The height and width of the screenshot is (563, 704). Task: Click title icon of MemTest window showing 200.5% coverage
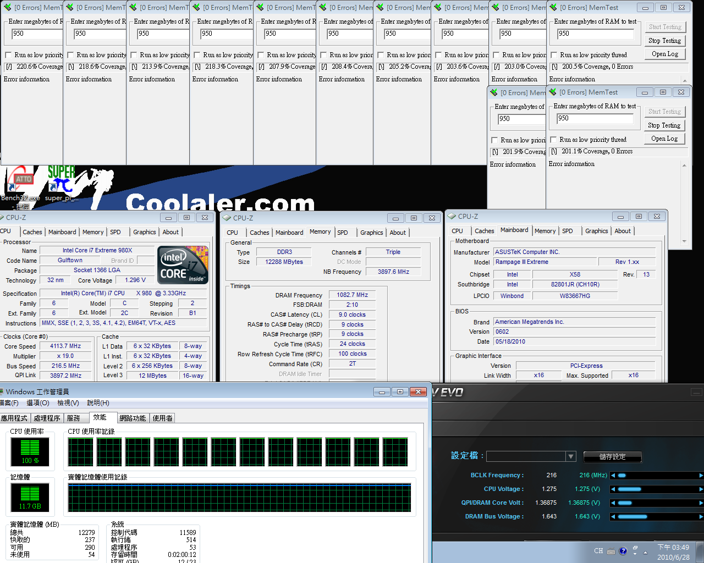click(x=553, y=8)
